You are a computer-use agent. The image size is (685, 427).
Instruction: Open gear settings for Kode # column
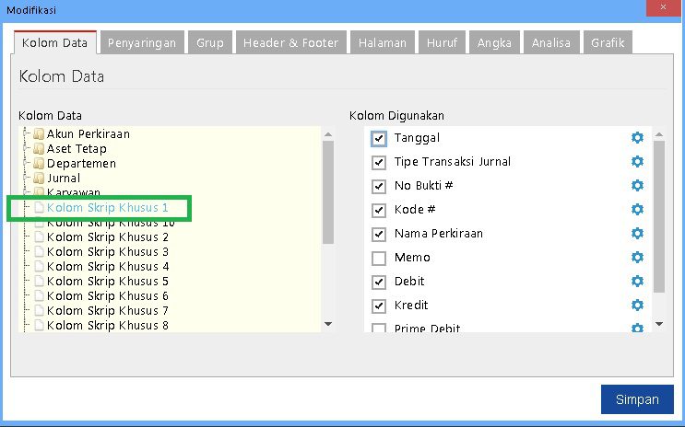tap(637, 210)
